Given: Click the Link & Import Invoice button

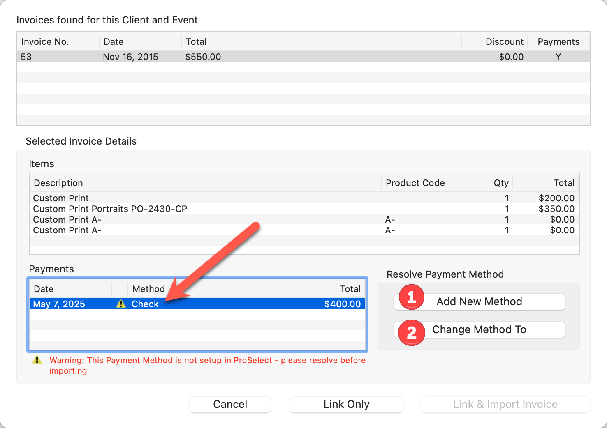Looking at the screenshot, I should tap(505, 405).
